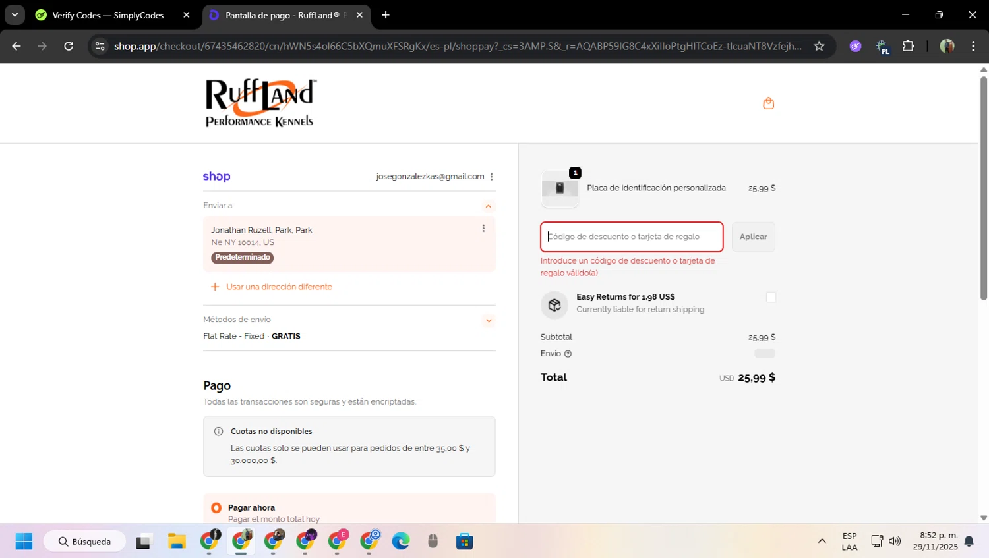Go back to the previous page
The image size is (989, 558).
[x=16, y=46]
